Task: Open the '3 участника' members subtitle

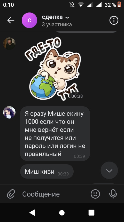Action: coord(57,24)
